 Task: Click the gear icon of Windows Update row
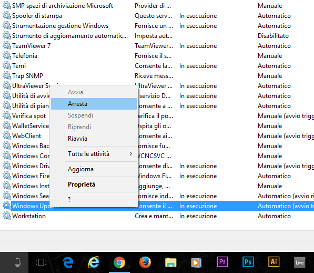coord(7,206)
